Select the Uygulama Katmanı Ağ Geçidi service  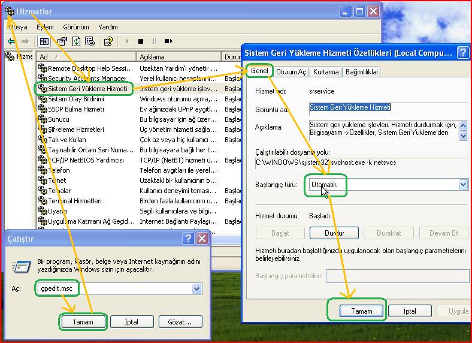tap(139, 221)
